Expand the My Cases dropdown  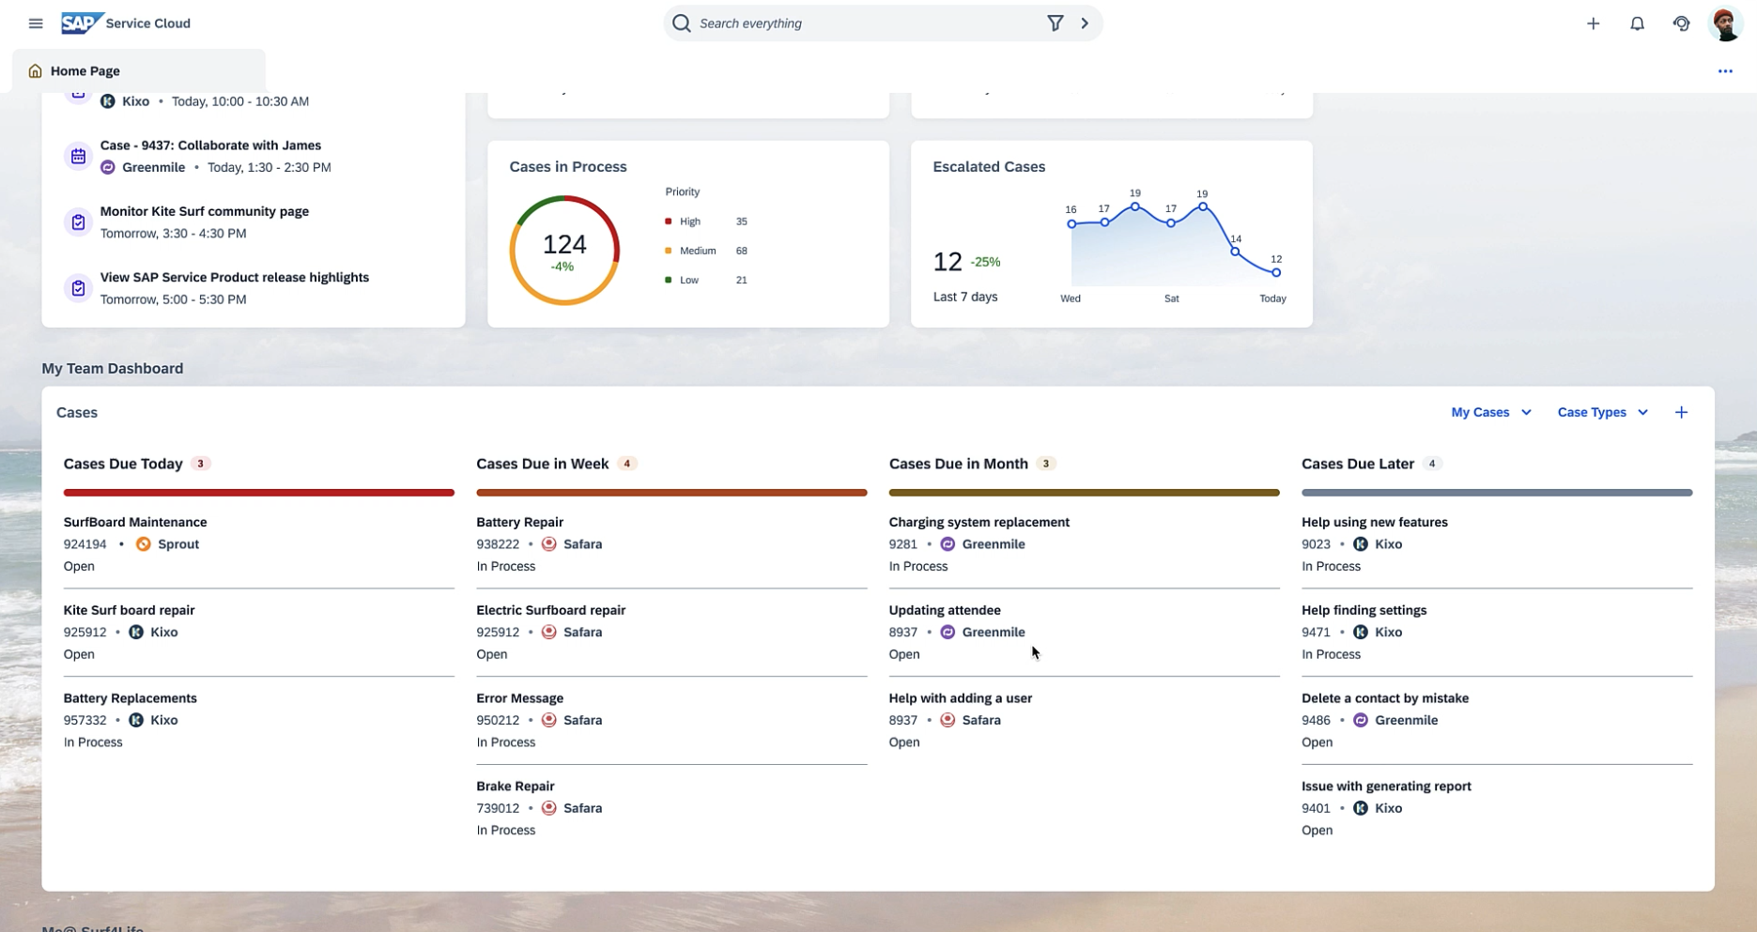point(1490,412)
